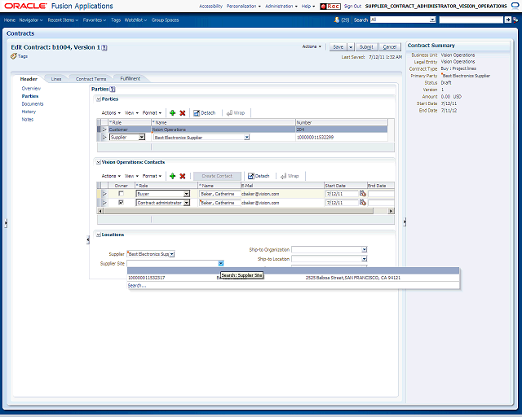Click the Buyer End Date field
The image size is (522, 417).
pos(381,194)
